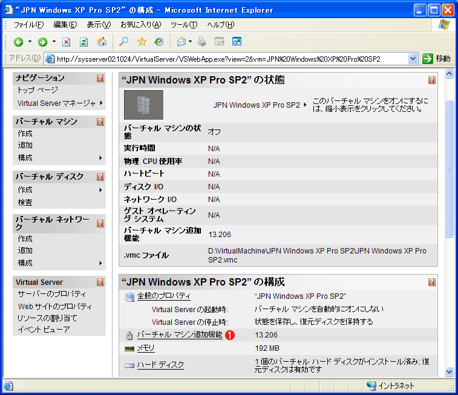Open the 編集(E) menu

point(65,25)
